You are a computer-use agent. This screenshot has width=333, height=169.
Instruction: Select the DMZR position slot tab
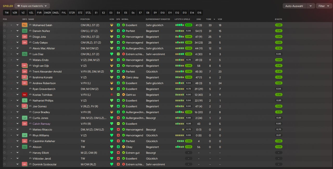click(x=47, y=12)
